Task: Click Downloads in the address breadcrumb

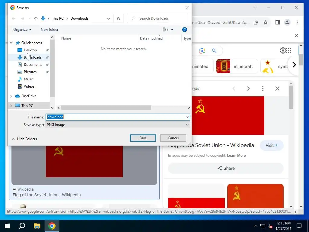Action: (79, 18)
